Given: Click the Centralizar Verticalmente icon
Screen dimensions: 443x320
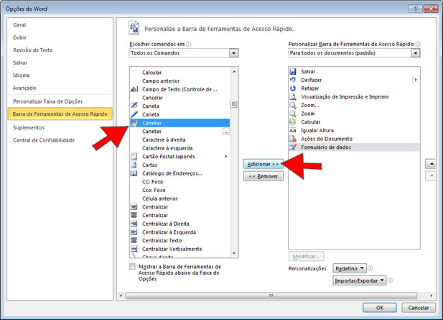Looking at the screenshot, I should 134,249.
